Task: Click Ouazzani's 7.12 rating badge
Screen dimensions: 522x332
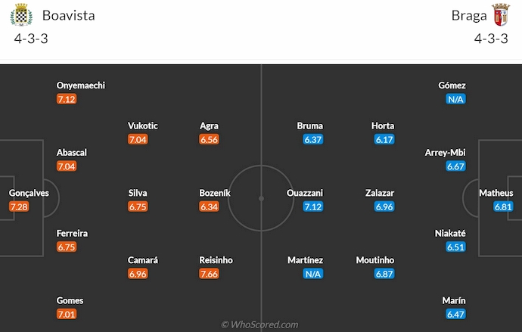Action: [x=313, y=206]
